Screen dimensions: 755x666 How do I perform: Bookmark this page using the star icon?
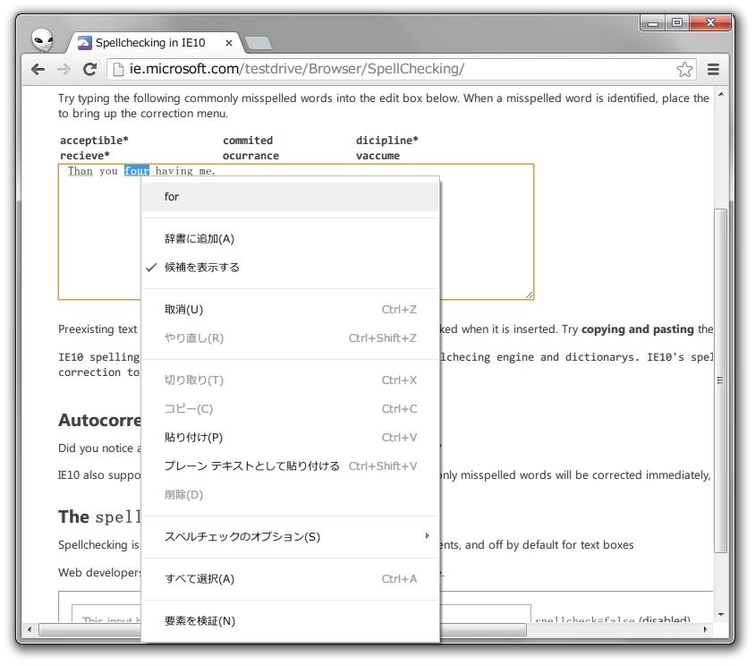click(684, 68)
